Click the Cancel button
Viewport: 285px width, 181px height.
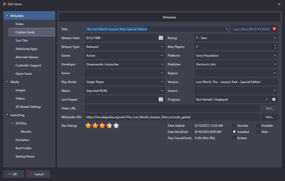point(38,174)
